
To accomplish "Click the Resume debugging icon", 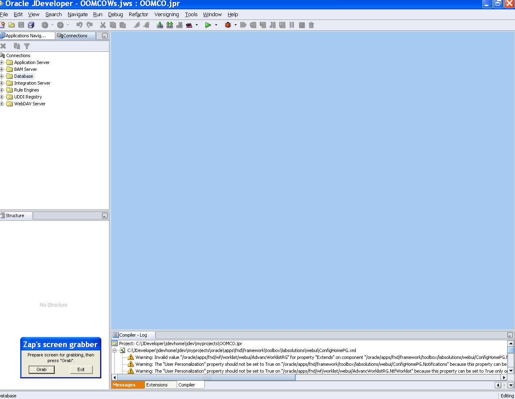I will pos(243,25).
